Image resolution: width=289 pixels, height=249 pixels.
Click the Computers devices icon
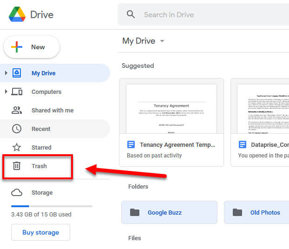coord(17,92)
